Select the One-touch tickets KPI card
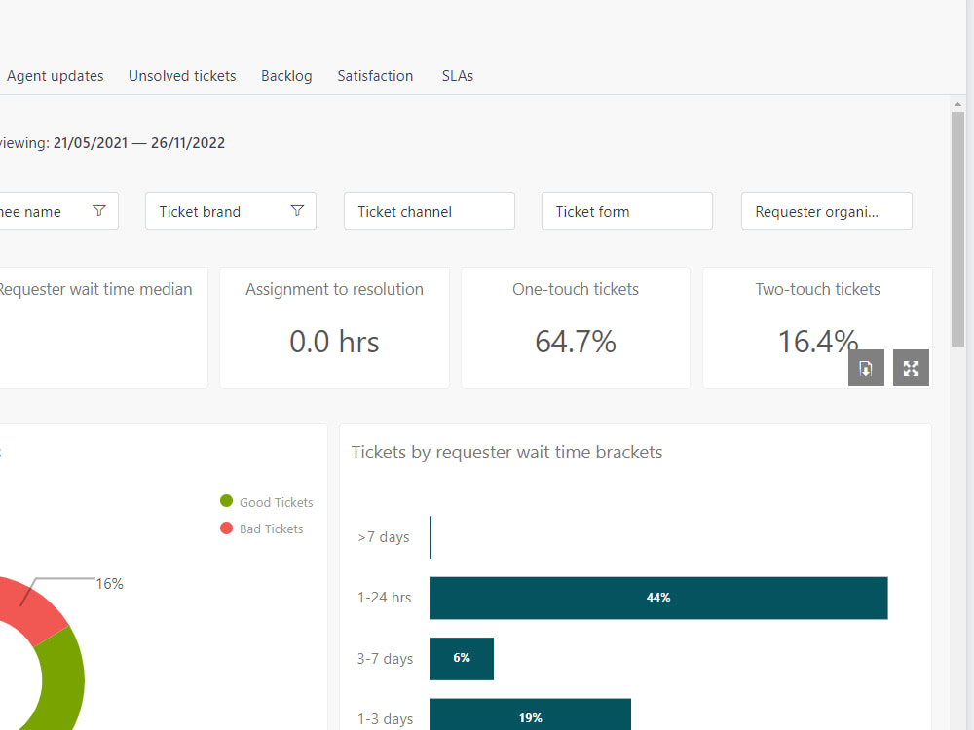The height and width of the screenshot is (730, 974). coord(575,328)
